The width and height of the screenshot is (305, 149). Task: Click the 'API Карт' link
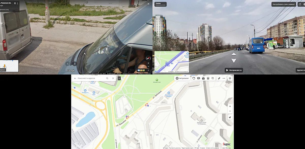pos(197,148)
